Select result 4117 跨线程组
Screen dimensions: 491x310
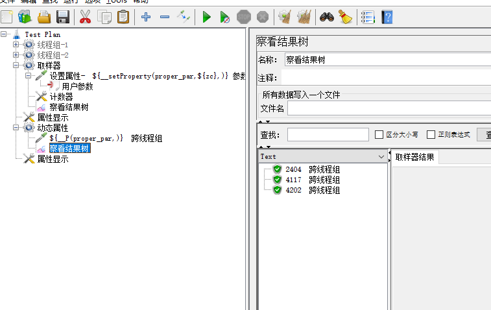pyautogui.click(x=313, y=180)
